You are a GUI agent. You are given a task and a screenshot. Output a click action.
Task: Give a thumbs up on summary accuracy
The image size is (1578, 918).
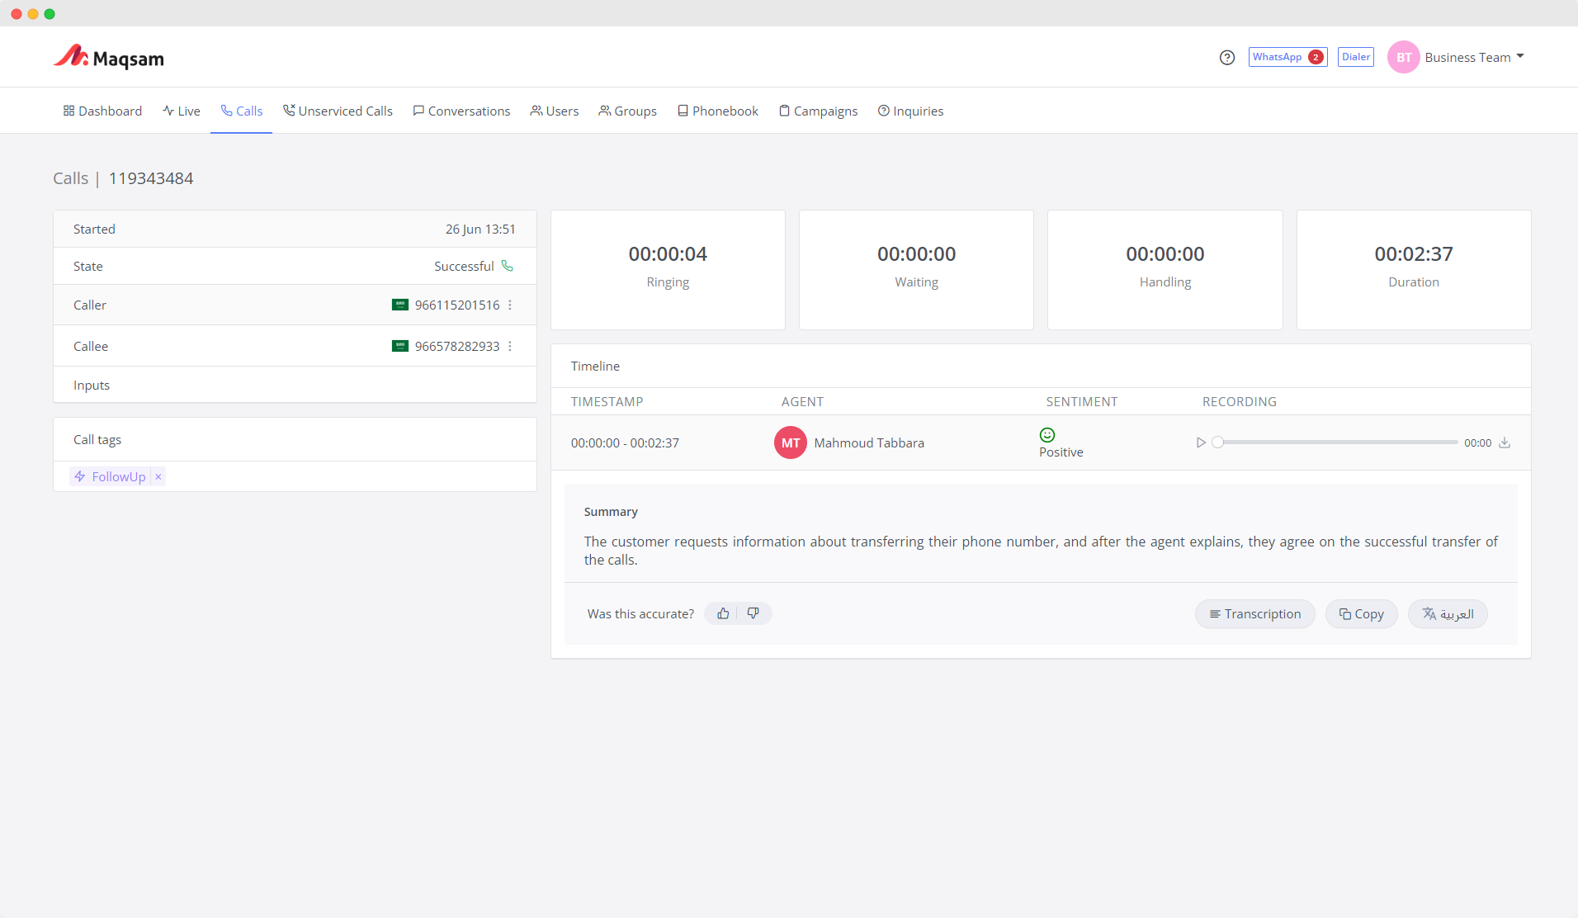click(722, 613)
